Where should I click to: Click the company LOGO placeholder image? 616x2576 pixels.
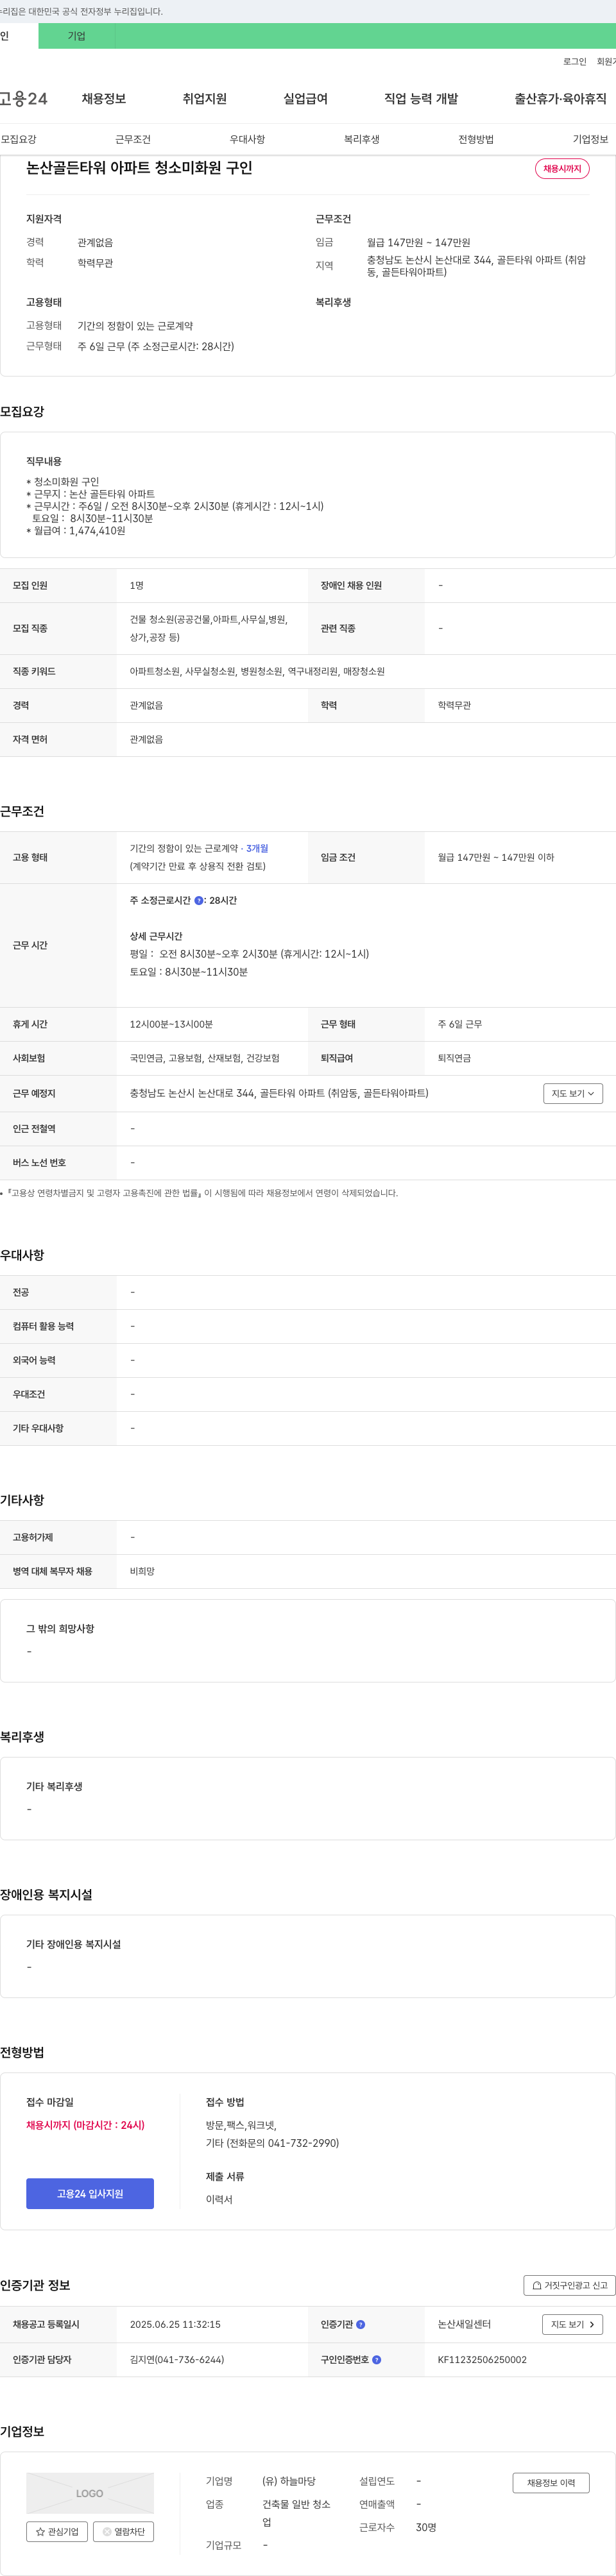90,2493
